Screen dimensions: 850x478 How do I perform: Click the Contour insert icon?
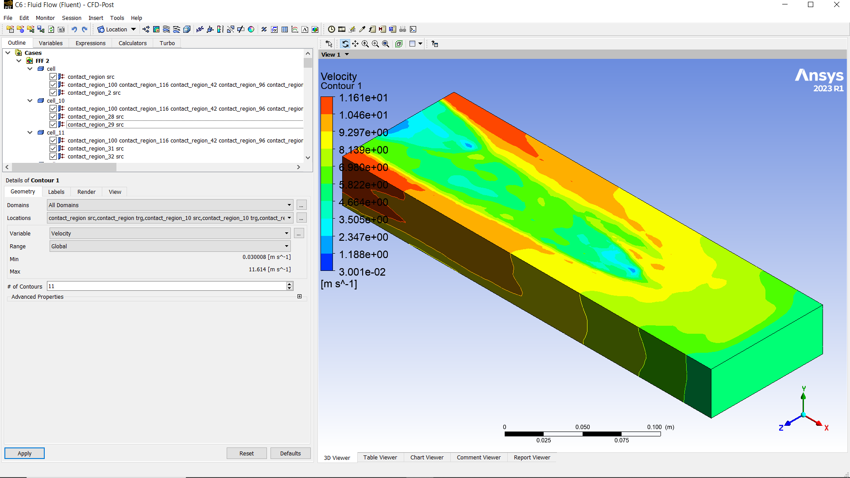pos(156,30)
